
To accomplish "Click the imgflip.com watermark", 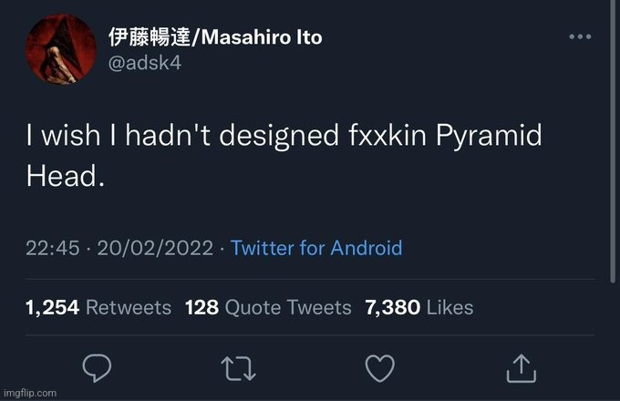I will coord(29,393).
